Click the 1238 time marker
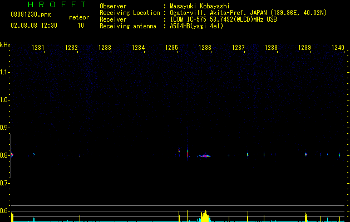 (x=271, y=47)
